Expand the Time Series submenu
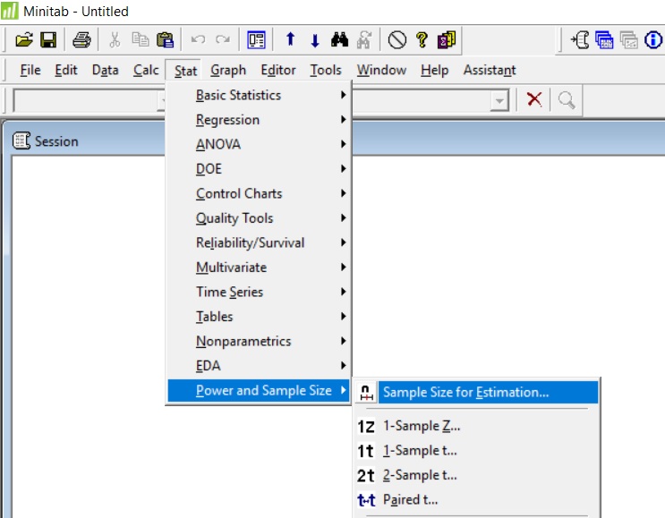 [259, 292]
